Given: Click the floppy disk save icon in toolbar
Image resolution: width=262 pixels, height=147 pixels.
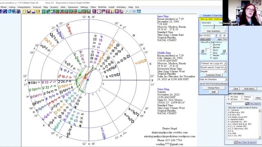Looking at the screenshot, I should pos(29,11).
